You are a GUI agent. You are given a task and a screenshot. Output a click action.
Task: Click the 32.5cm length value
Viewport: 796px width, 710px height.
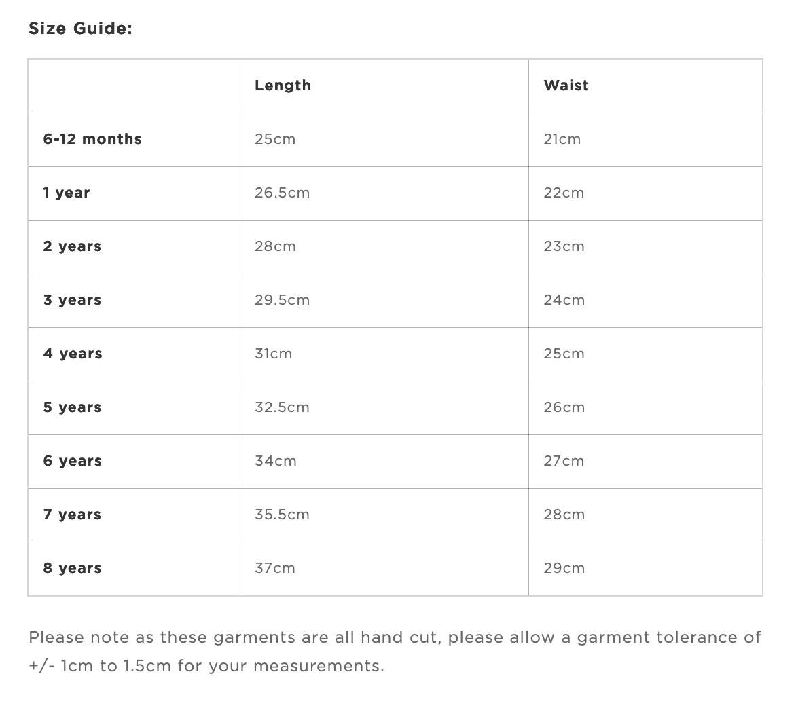tap(283, 407)
